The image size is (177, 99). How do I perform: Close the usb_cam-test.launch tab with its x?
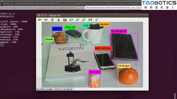pyautogui.click(x=82, y=8)
